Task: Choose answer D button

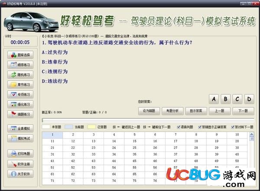Action: (249, 99)
